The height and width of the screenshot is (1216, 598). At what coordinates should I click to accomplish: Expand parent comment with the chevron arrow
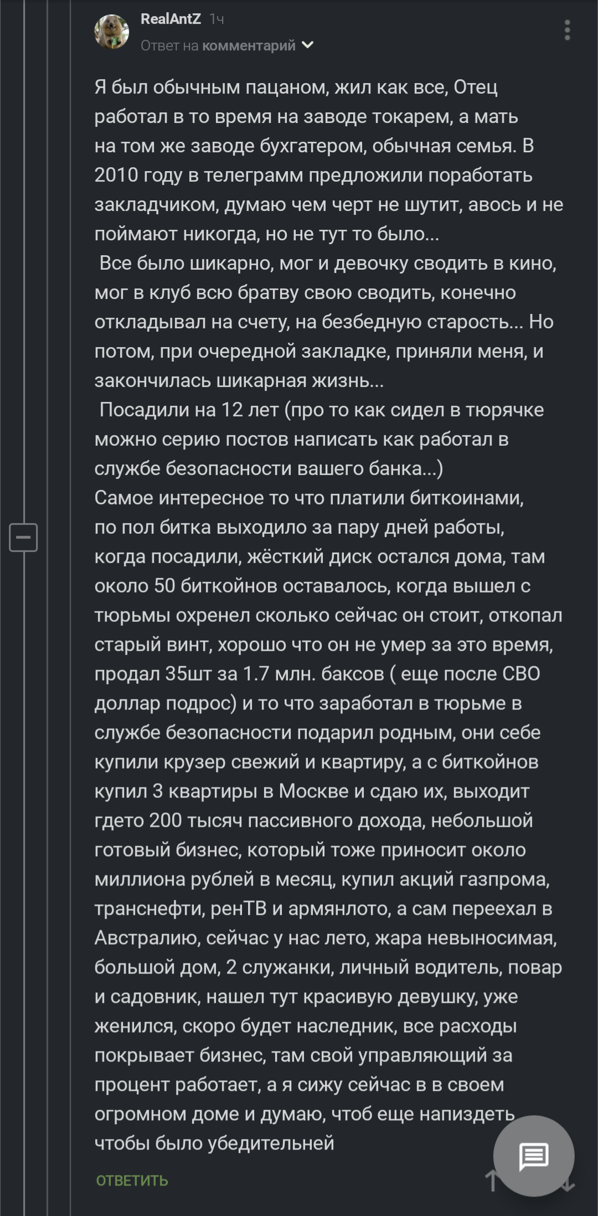(307, 45)
